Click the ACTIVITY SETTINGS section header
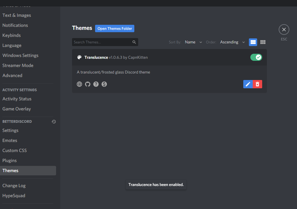Viewport: 297px width, 209px height. (x=19, y=90)
